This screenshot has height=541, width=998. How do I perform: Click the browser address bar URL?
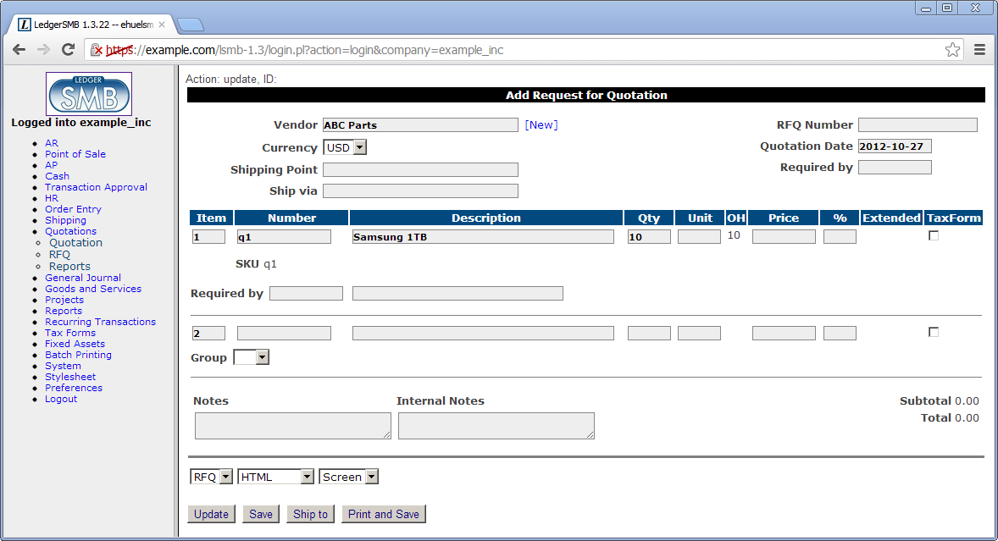(304, 50)
